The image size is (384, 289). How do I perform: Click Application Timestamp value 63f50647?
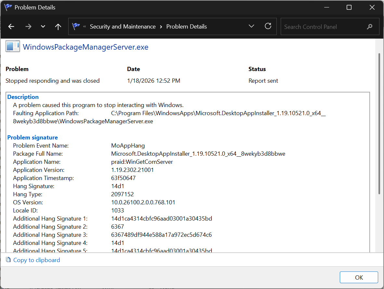pos(123,178)
